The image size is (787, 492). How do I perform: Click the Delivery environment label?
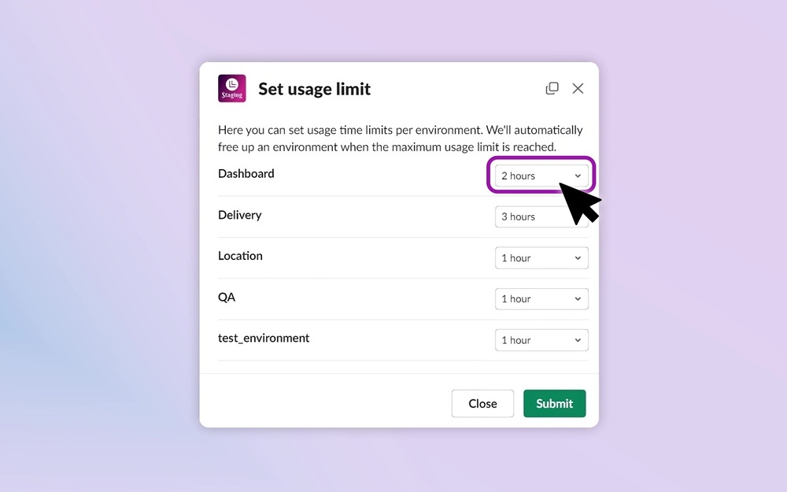[240, 215]
